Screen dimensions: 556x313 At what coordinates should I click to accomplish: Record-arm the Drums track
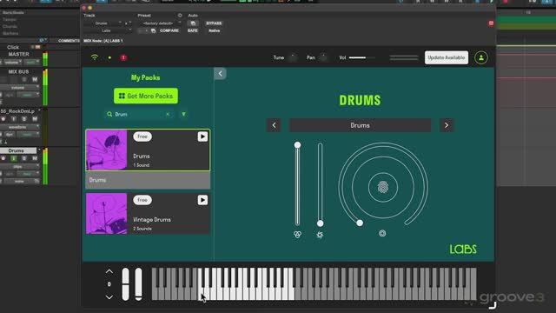[x=3, y=158]
